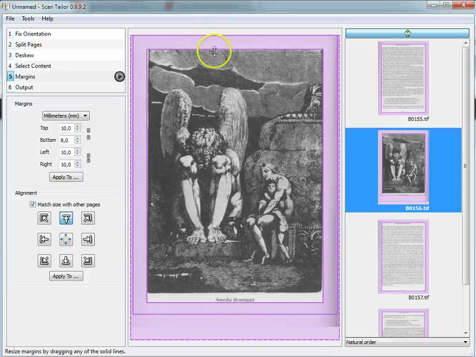
Task: Align content to the right edge
Action: [x=88, y=239]
